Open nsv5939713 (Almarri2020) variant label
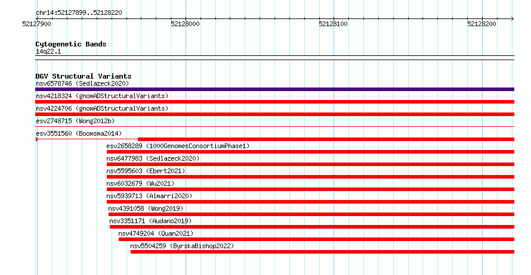Viewport: 531px width, 275px height. tap(149, 196)
